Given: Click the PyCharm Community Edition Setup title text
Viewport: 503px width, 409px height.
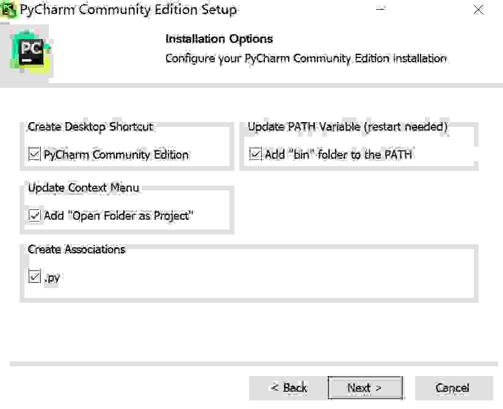Looking at the screenshot, I should pyautogui.click(x=128, y=10).
